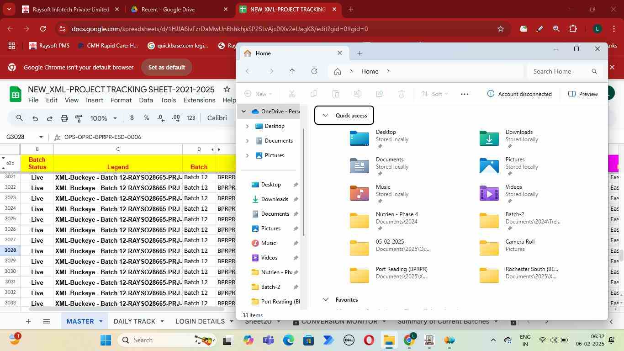Reload the Chrome page
The image size is (624, 351).
42,29
